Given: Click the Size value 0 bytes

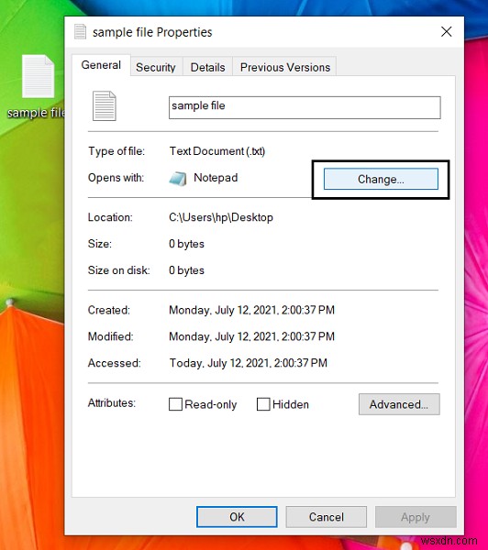Looking at the screenshot, I should click(186, 244).
